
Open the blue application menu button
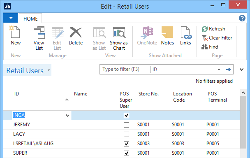11,18
